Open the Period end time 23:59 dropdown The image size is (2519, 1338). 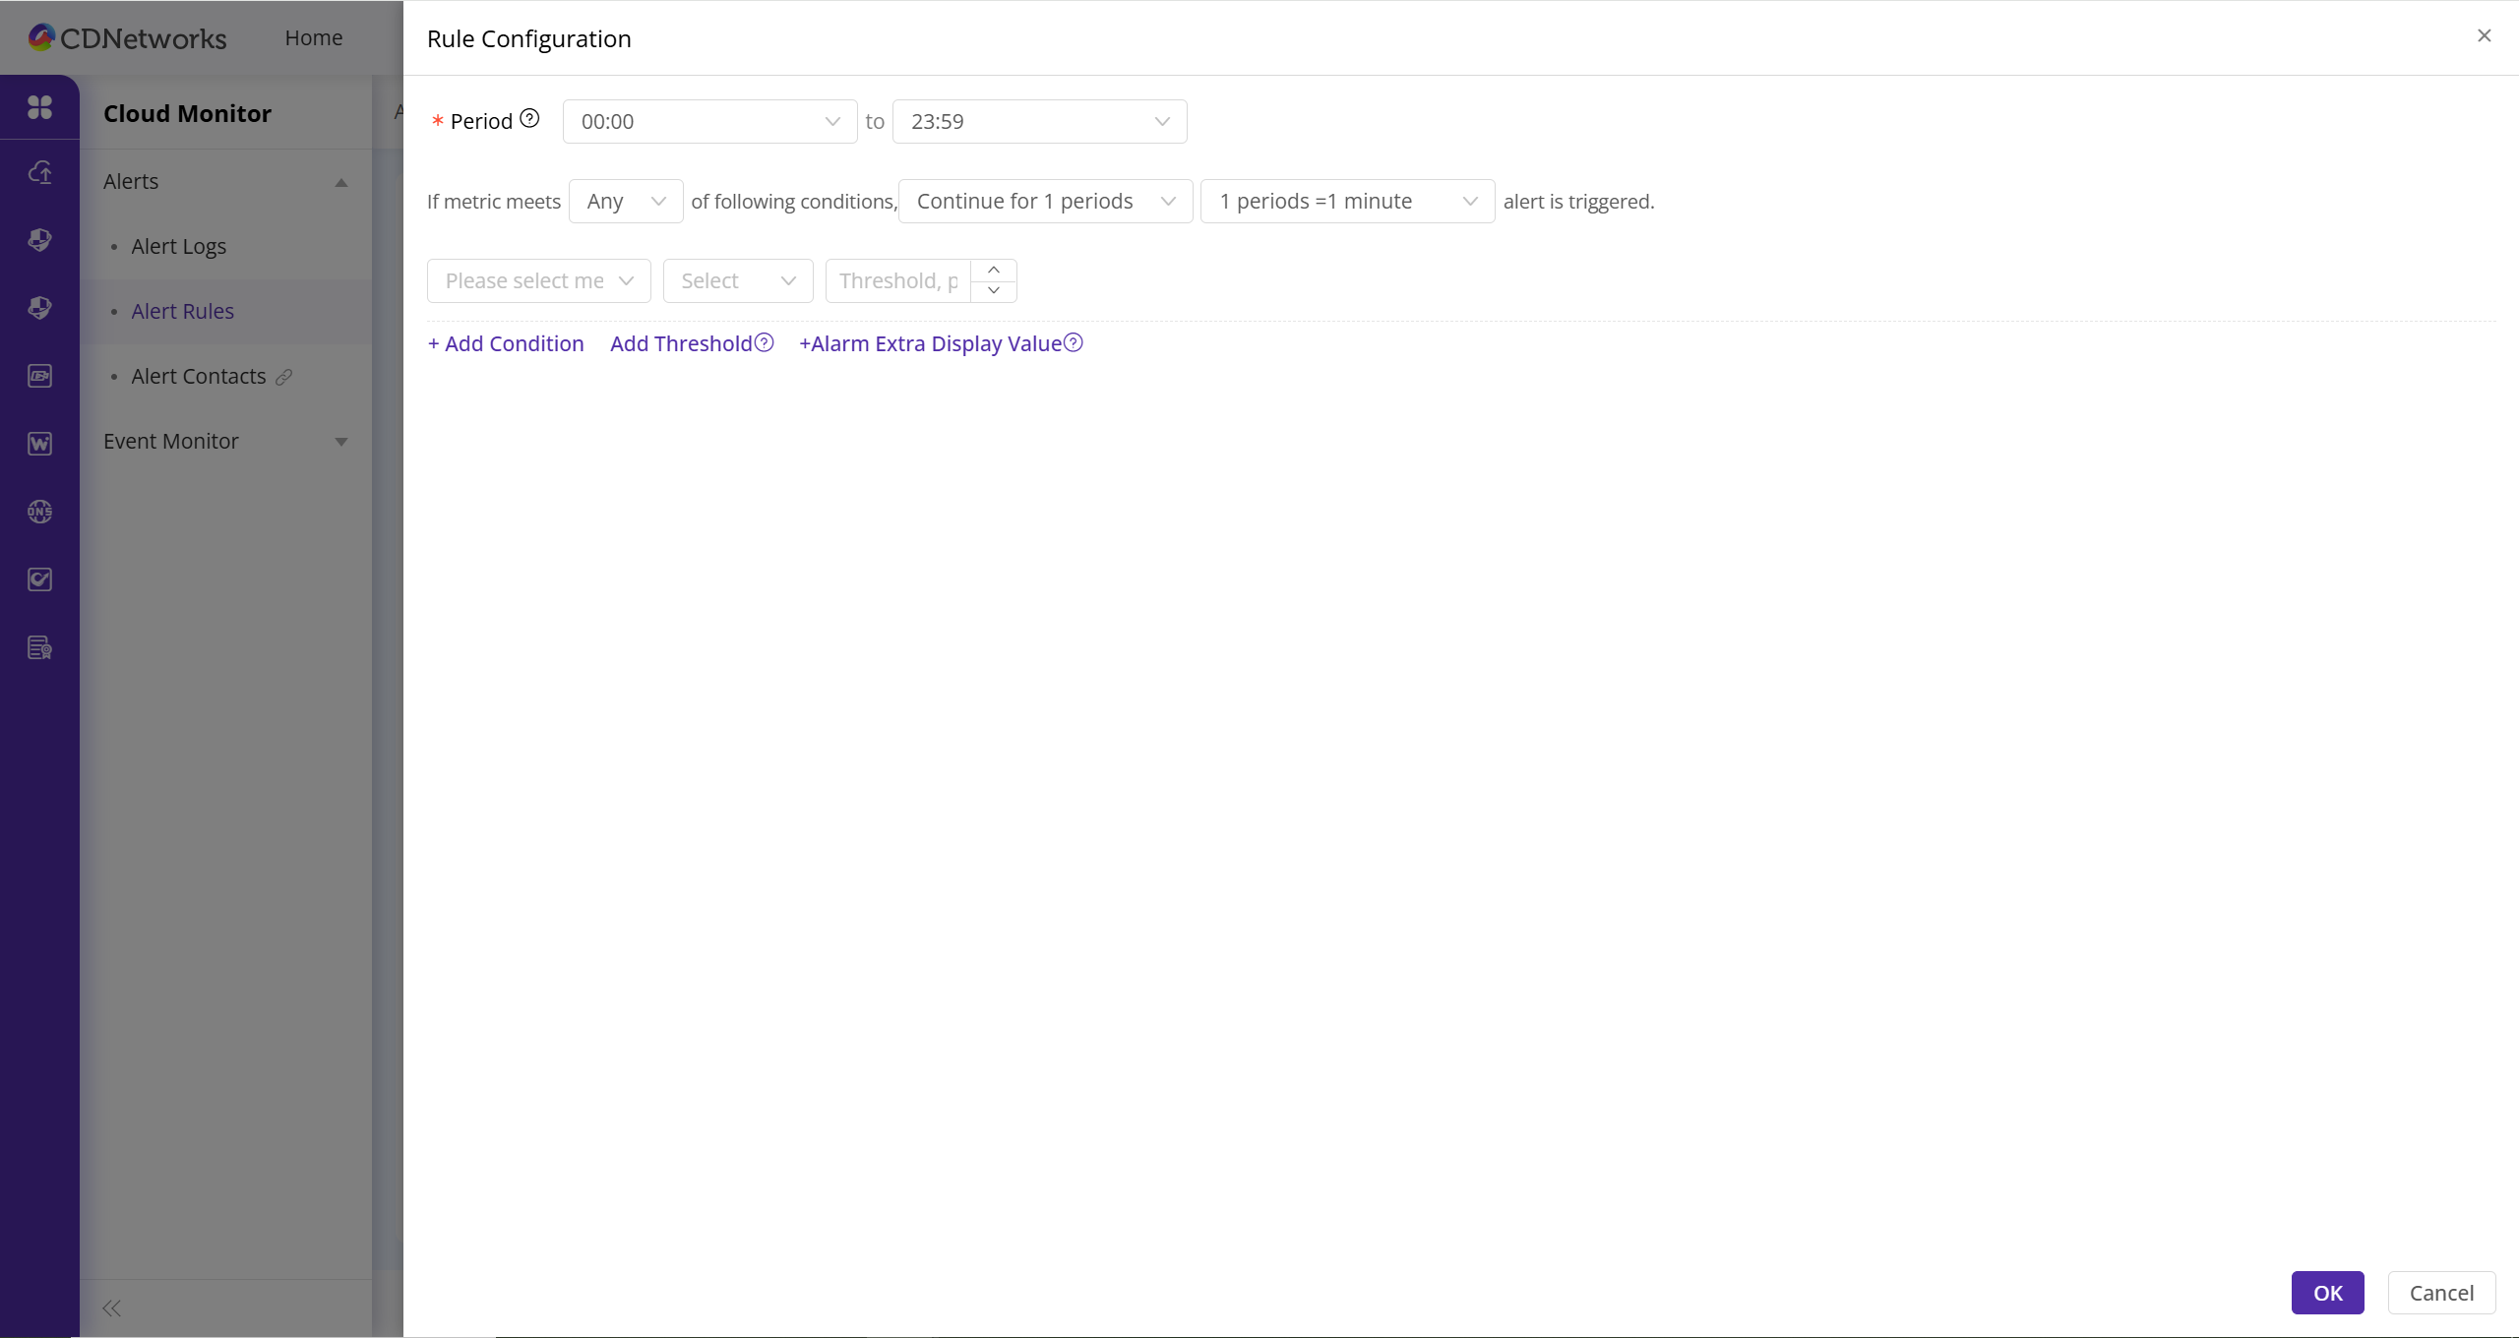point(1039,122)
